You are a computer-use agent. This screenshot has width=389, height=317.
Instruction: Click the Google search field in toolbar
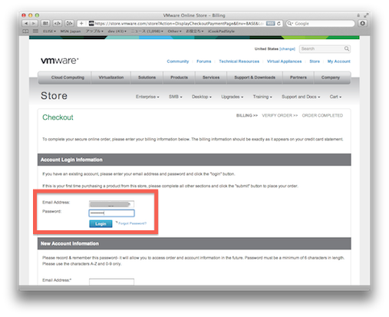tap(320, 24)
